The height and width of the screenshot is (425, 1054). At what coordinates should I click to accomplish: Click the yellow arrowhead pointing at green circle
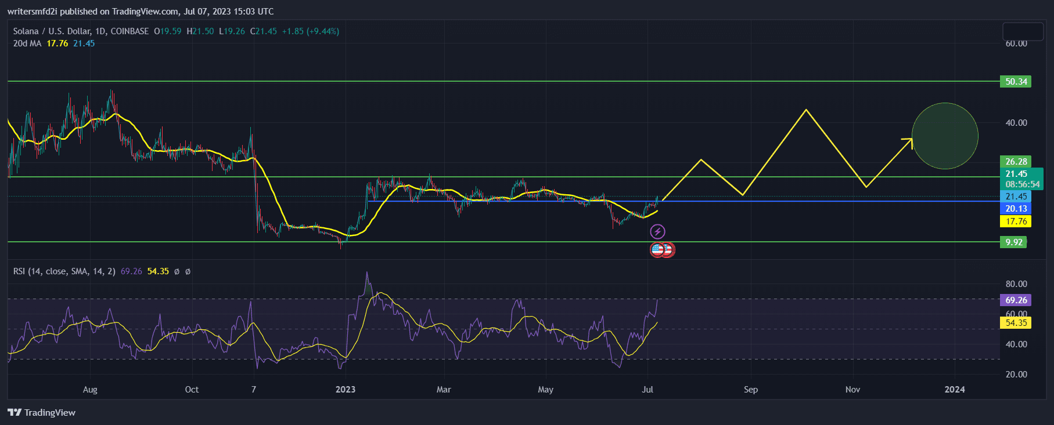click(x=907, y=141)
